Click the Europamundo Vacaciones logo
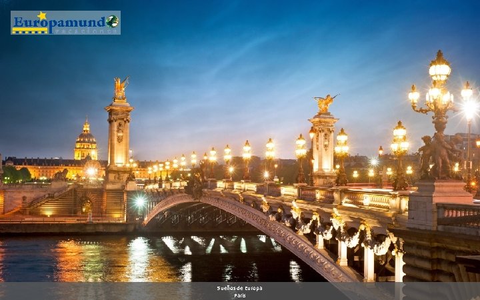The height and width of the screenshot is (300, 480). [65, 23]
